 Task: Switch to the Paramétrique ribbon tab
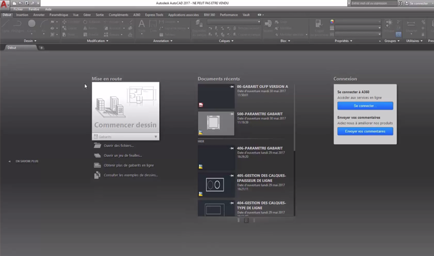pos(58,15)
